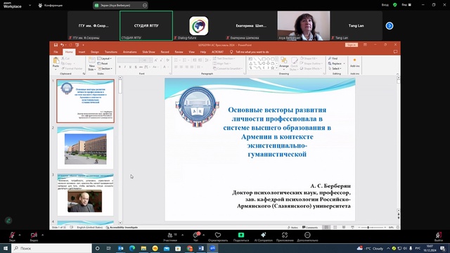Click the Windows search box (Поиск)

(51, 248)
